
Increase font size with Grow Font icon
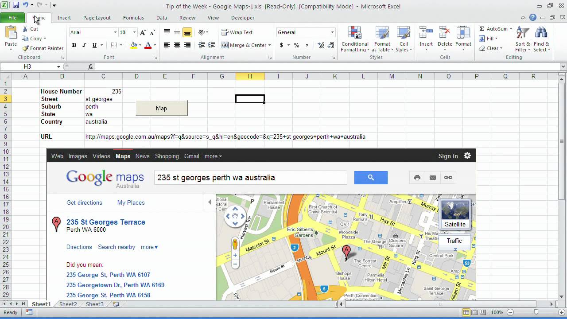pyautogui.click(x=143, y=32)
